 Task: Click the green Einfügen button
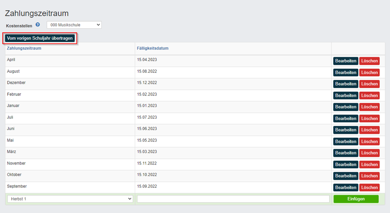(x=356, y=199)
